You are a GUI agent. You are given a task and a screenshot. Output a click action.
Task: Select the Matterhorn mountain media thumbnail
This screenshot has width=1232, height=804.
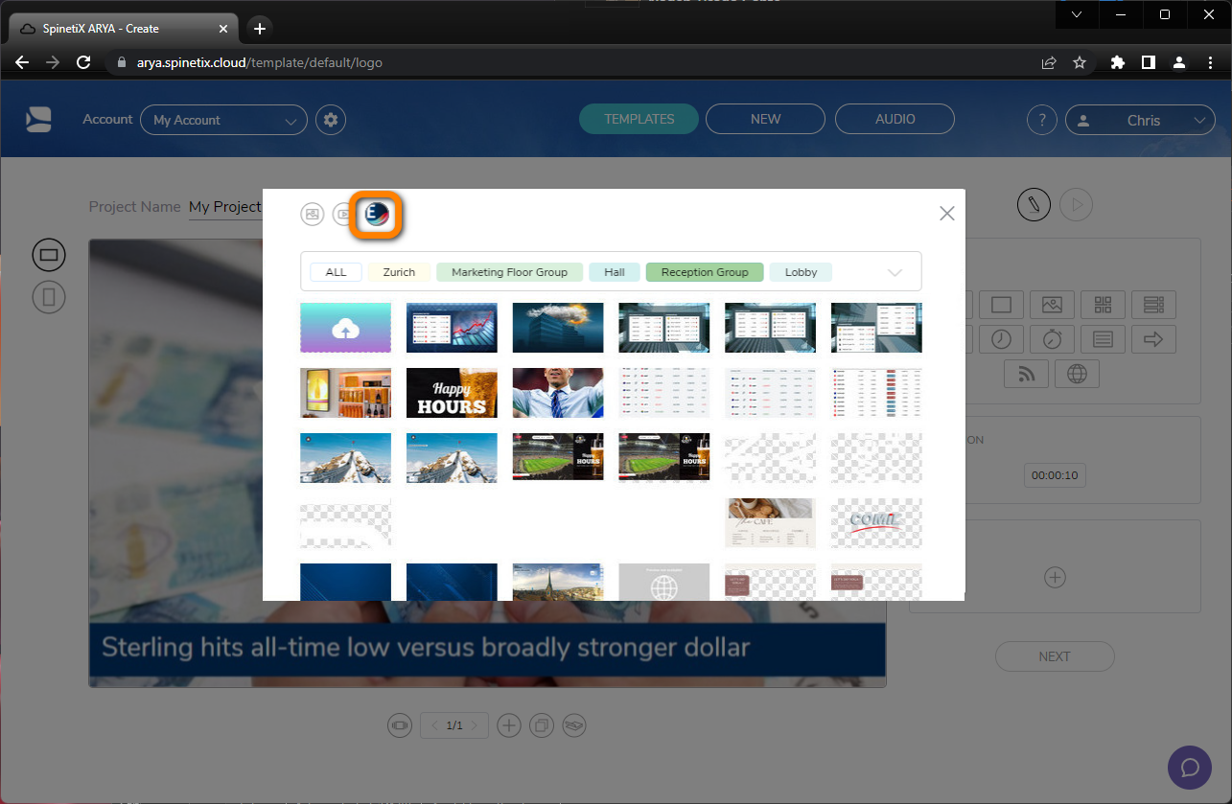(x=345, y=458)
